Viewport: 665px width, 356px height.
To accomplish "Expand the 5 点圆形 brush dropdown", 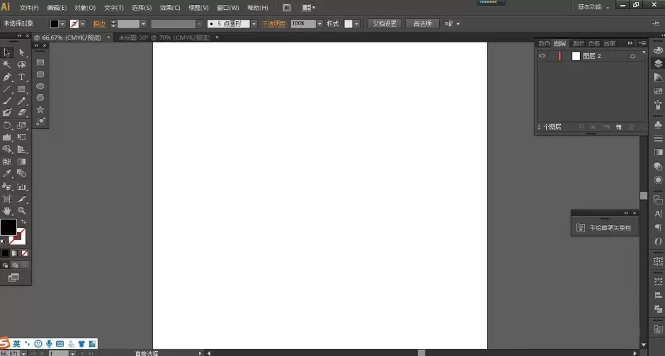I will (x=254, y=24).
